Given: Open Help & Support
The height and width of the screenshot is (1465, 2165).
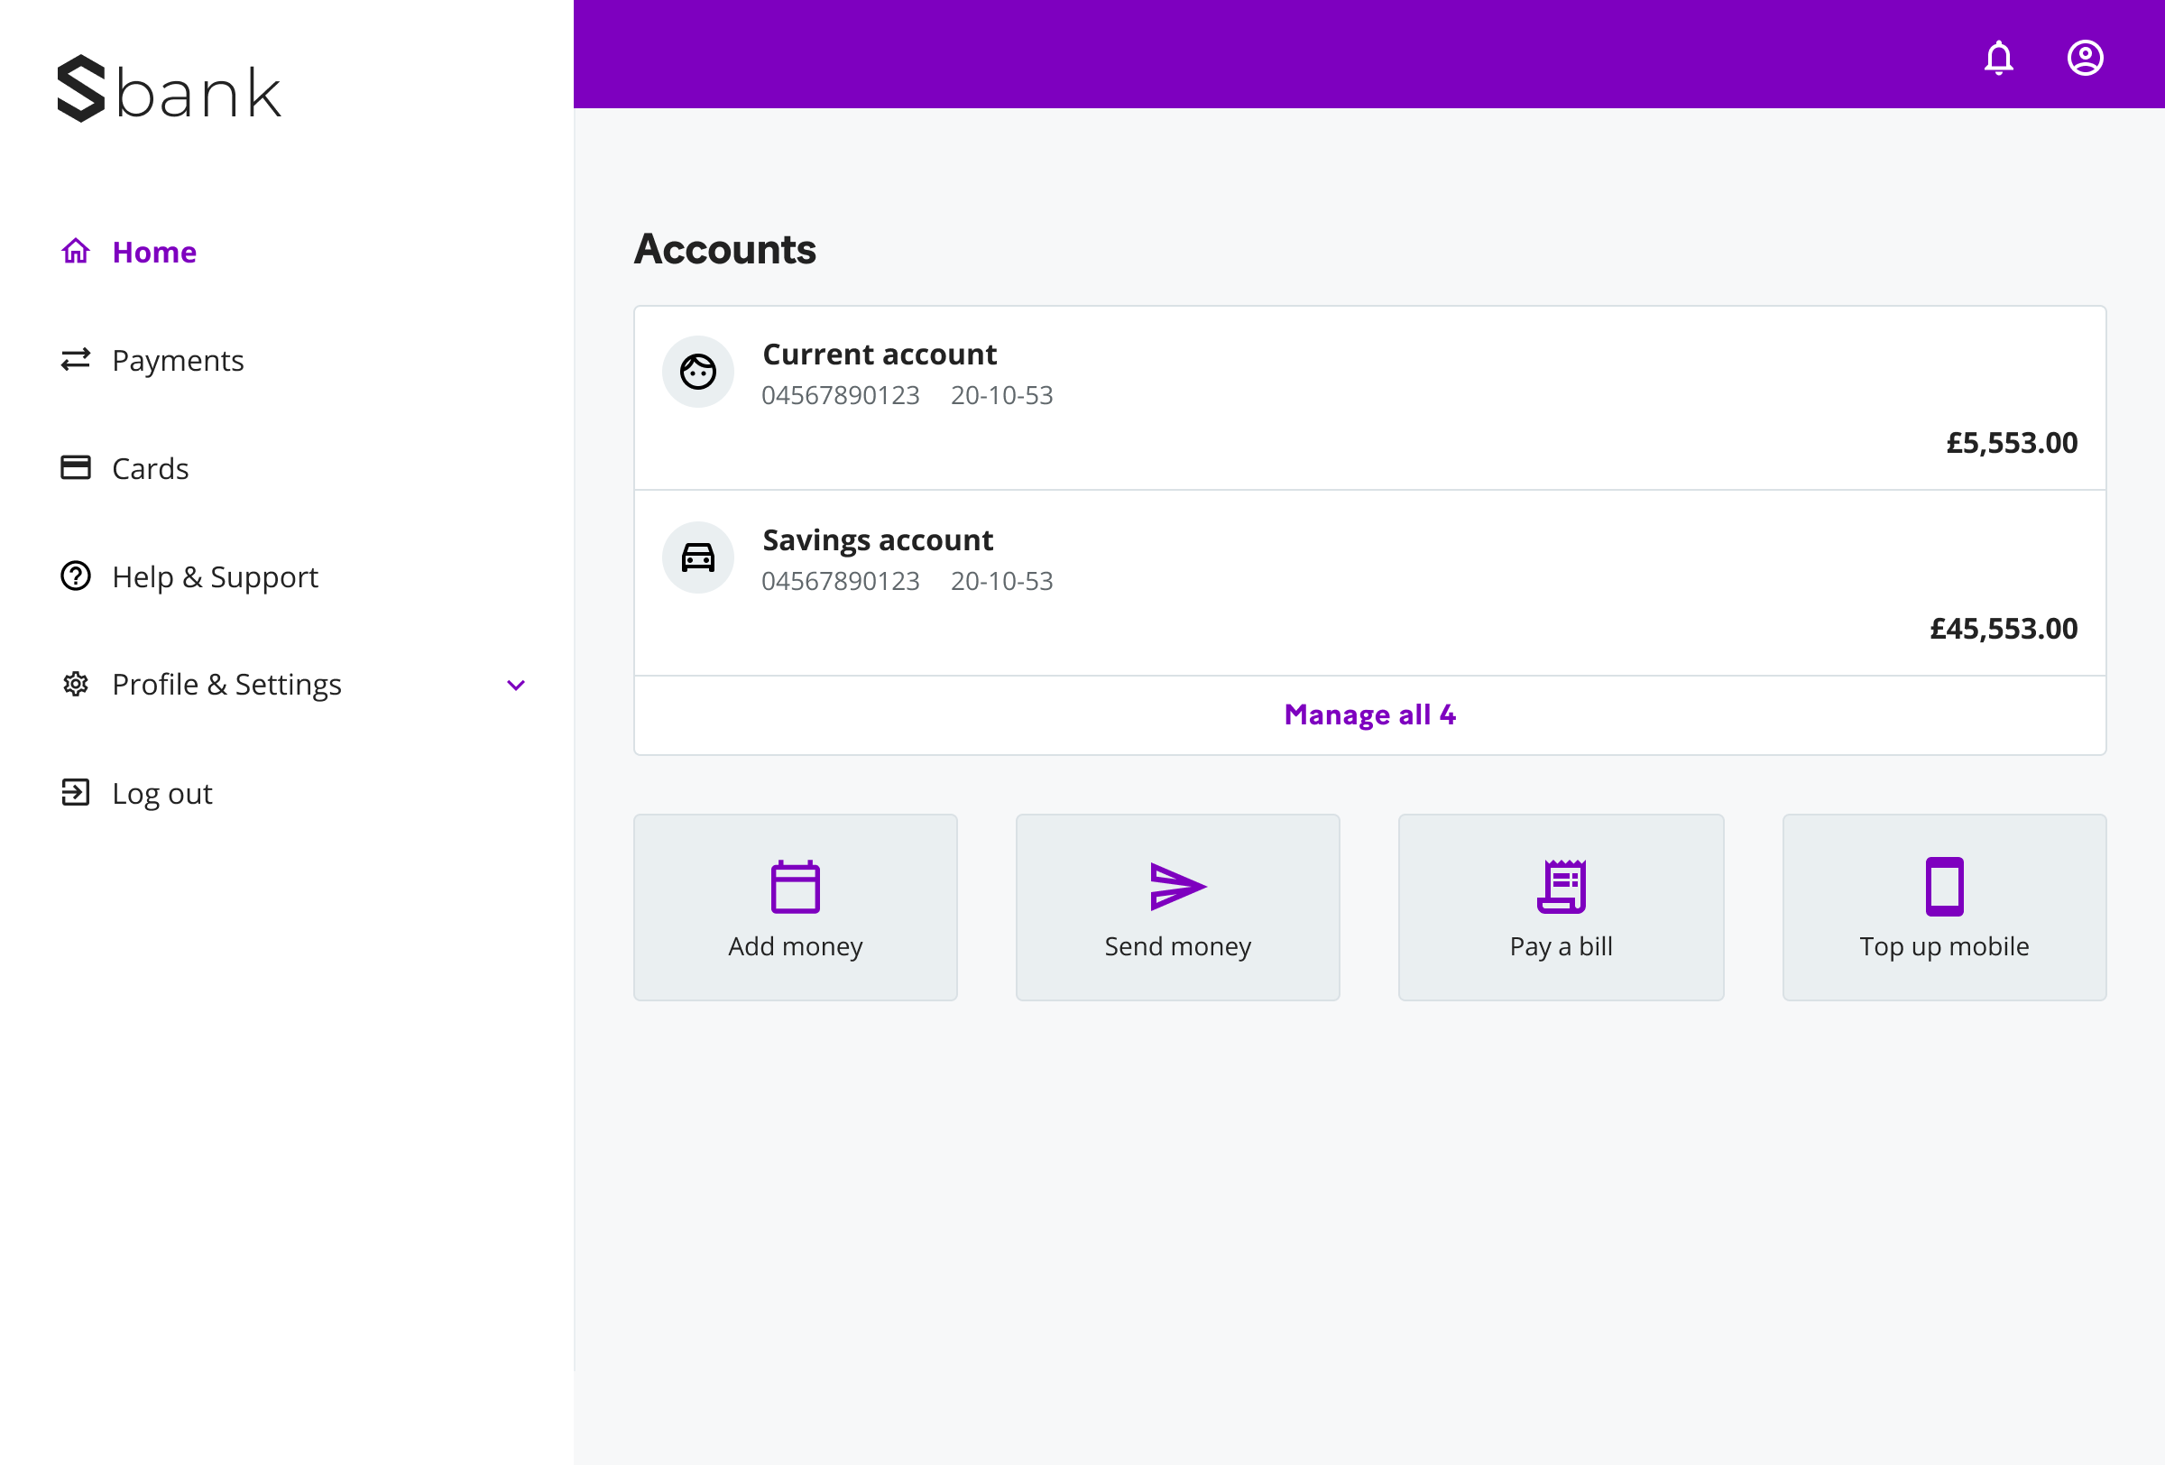Looking at the screenshot, I should coord(215,576).
